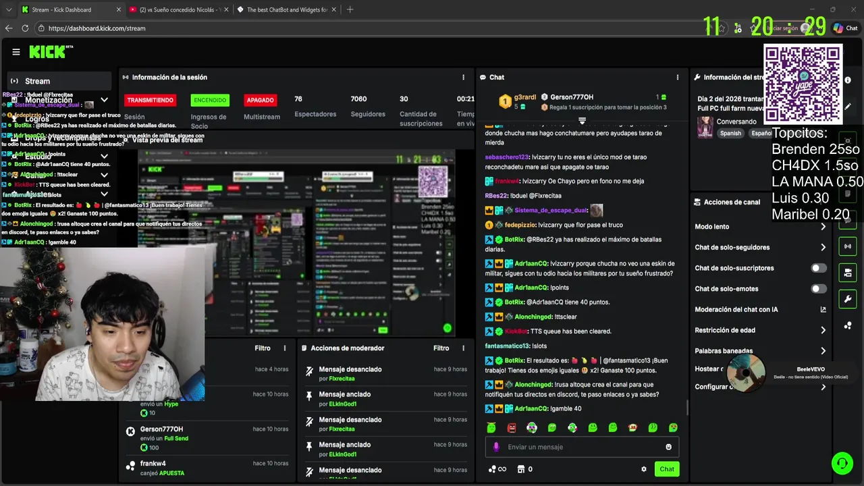The height and width of the screenshot is (486, 864).
Task: Open the green headset support bubble
Action: 842,463
